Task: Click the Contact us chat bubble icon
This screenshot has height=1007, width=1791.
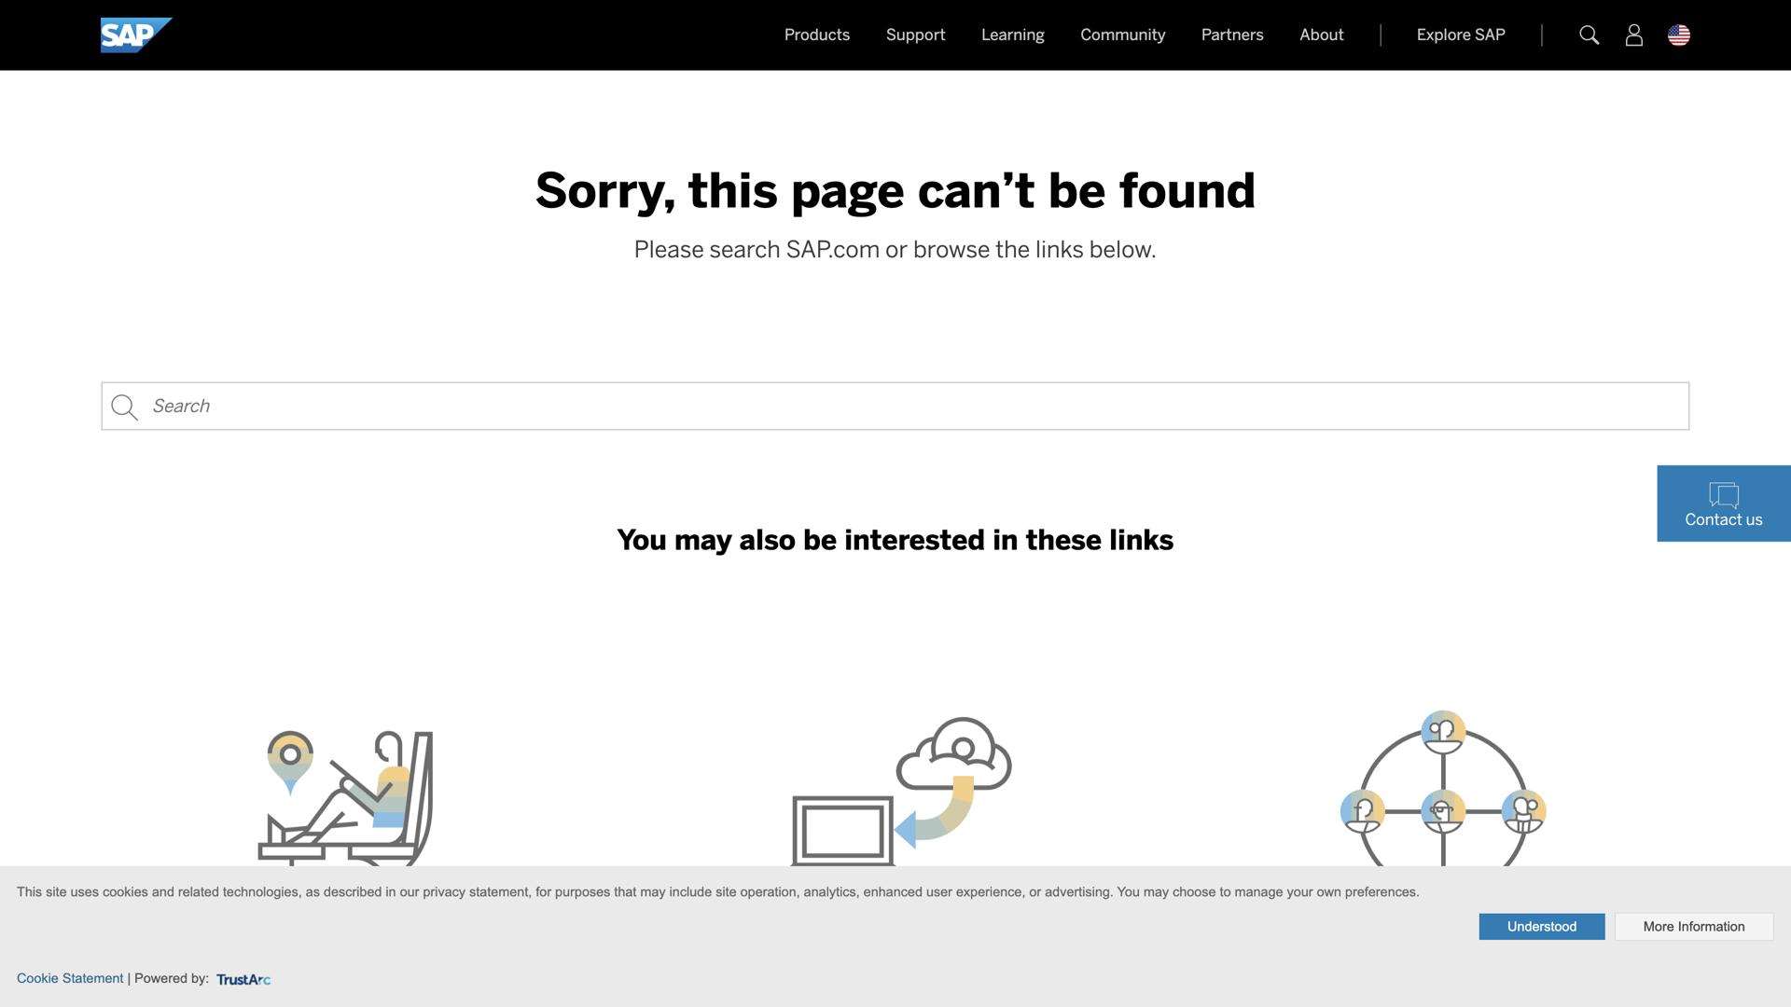Action: [1724, 494]
